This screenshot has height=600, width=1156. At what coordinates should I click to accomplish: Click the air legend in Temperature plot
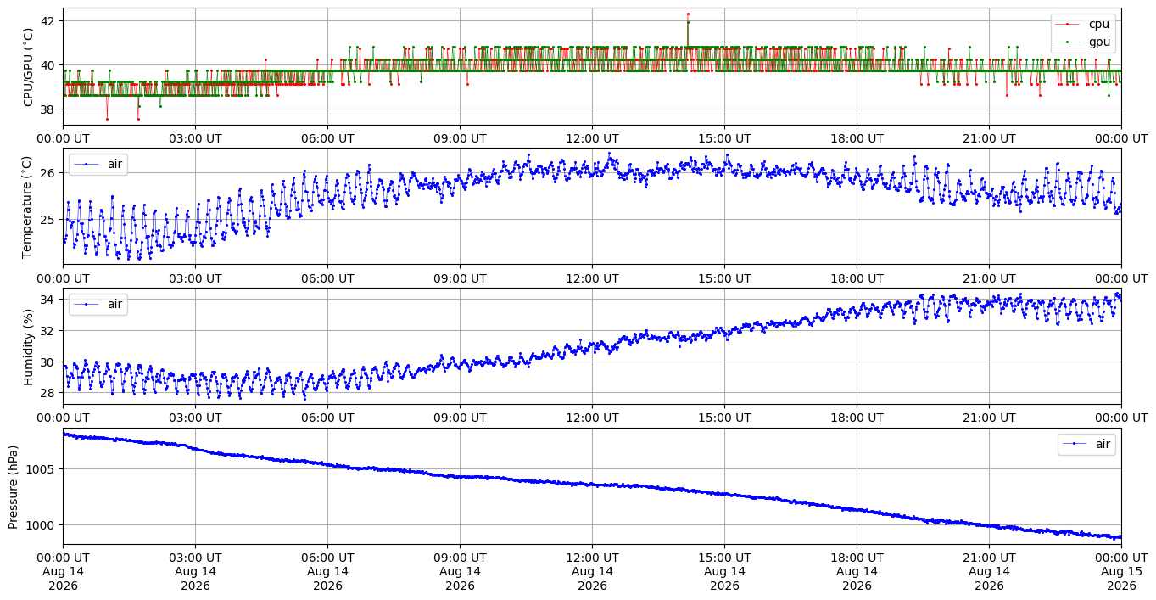98,165
